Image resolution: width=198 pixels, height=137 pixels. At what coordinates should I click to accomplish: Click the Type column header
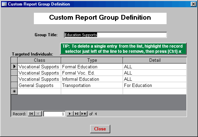92,60
